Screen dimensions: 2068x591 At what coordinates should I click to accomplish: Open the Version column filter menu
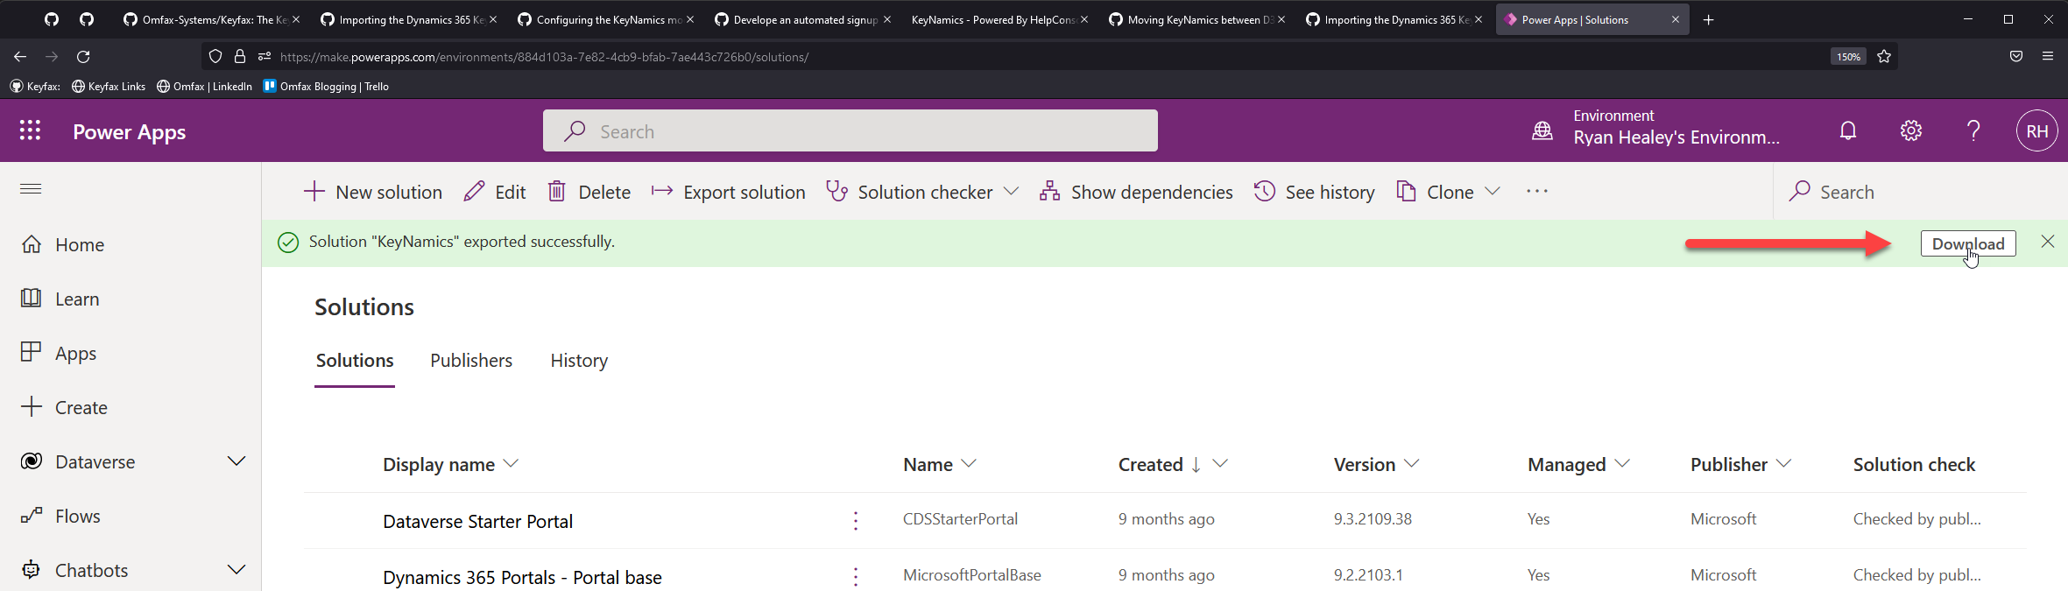click(x=1411, y=464)
